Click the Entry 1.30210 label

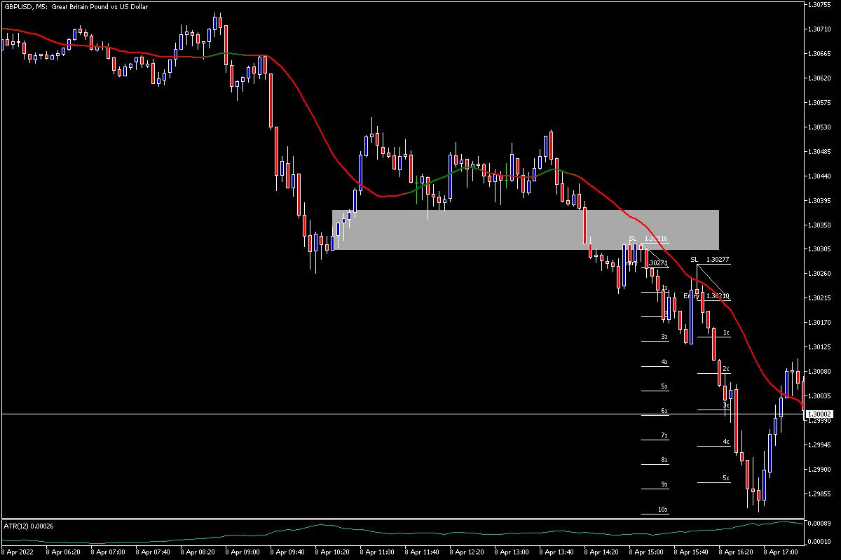pyautogui.click(x=706, y=296)
